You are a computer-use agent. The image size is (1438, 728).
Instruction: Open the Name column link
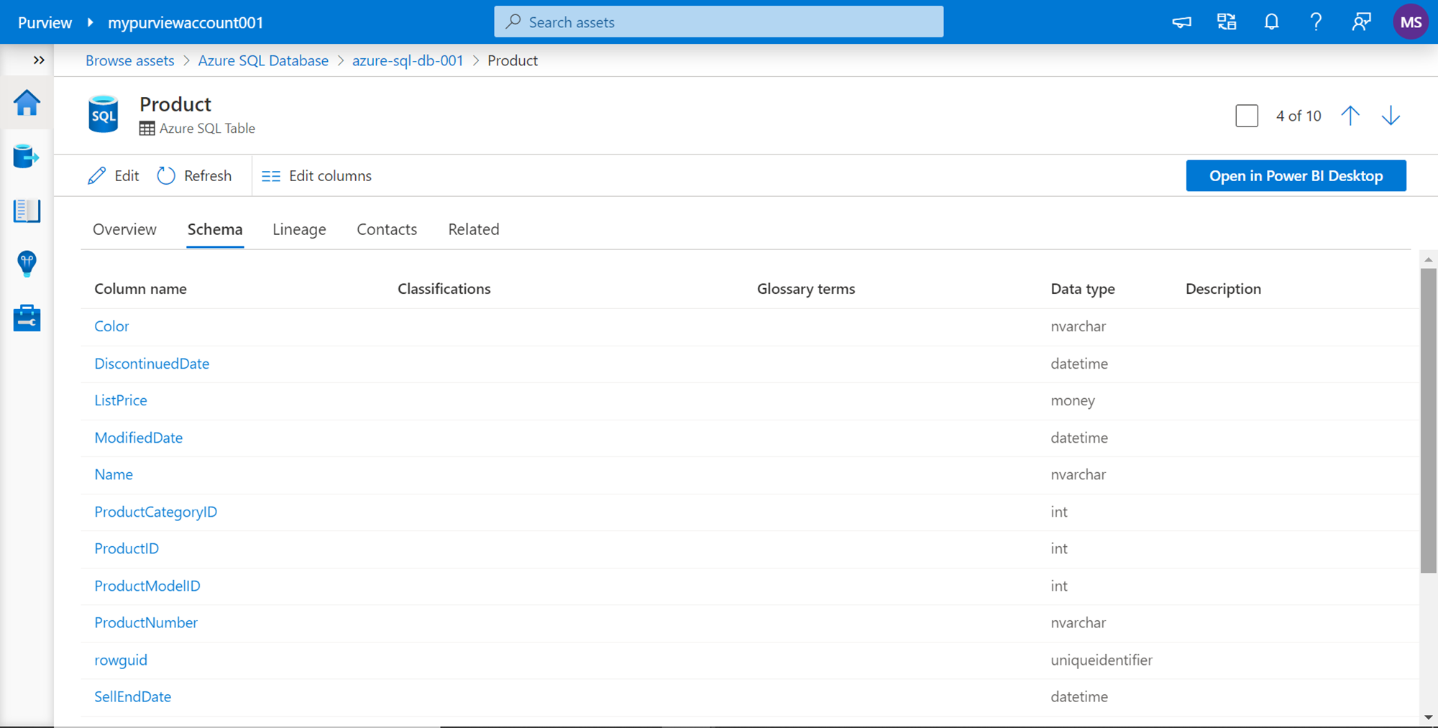[114, 474]
